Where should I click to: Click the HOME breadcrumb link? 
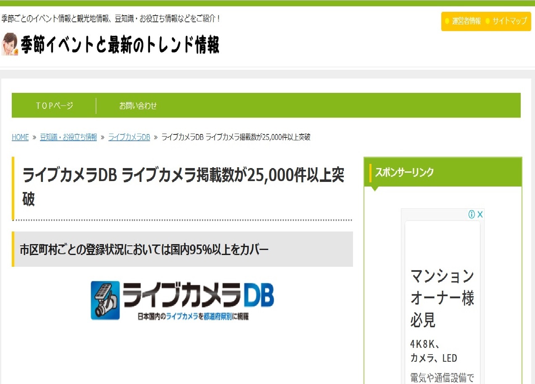[x=20, y=137]
